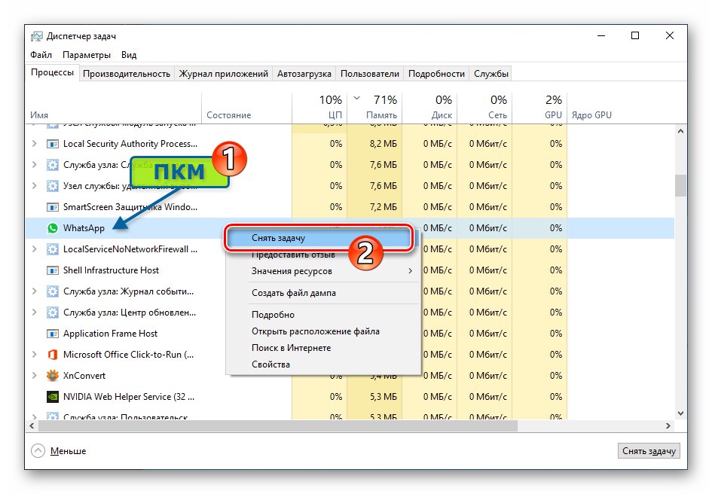
Task: Select the Application Frame Host row
Action: click(350, 334)
